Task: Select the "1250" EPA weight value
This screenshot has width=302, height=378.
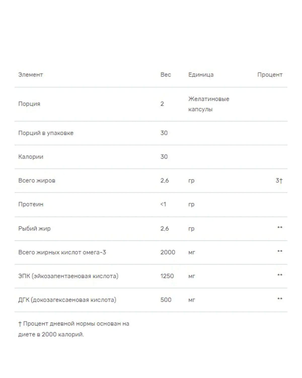Action: pyautogui.click(x=167, y=276)
